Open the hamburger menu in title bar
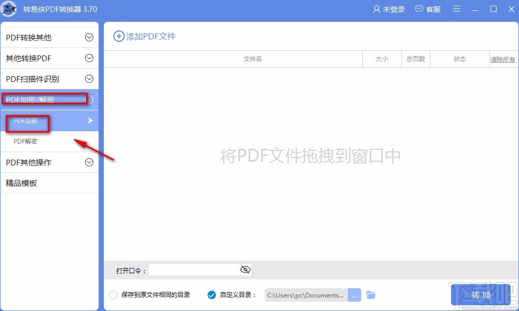The image size is (519, 311). 456,9
